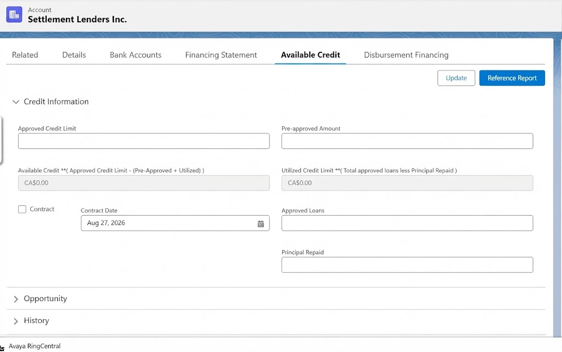The width and height of the screenshot is (562, 352).
Task: Click the Contract Date input showing Aug 27, 2026
Action: (x=175, y=223)
